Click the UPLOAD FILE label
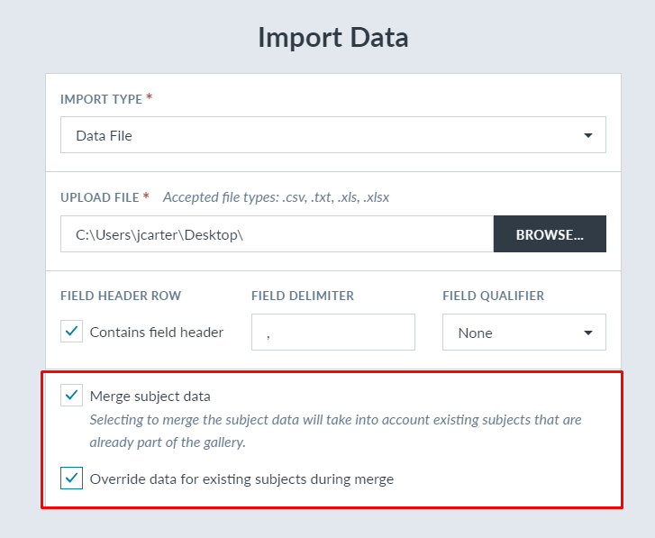The height and width of the screenshot is (538, 655). 100,197
